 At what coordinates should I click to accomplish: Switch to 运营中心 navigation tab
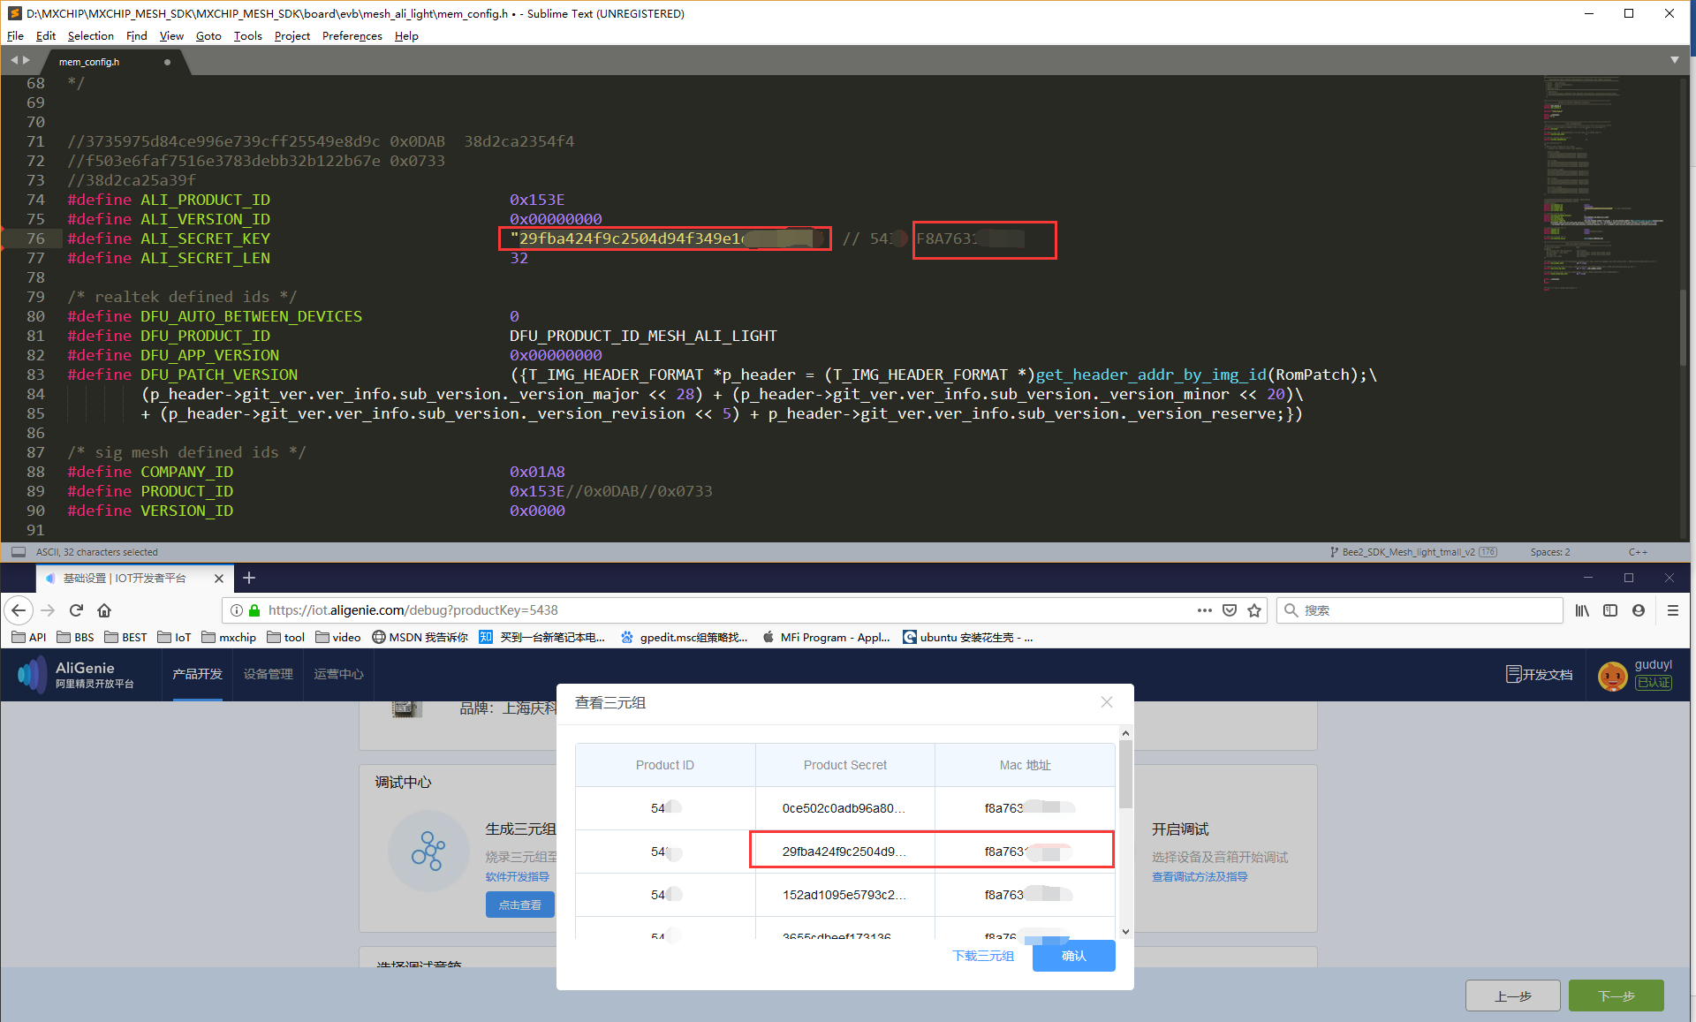(x=338, y=675)
